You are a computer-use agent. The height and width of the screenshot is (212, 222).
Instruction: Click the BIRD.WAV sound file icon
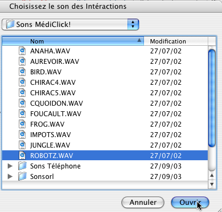(x=22, y=72)
